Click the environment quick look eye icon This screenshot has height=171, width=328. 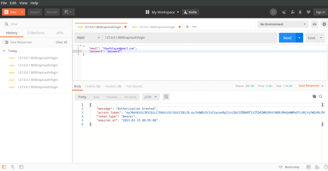coord(314,24)
